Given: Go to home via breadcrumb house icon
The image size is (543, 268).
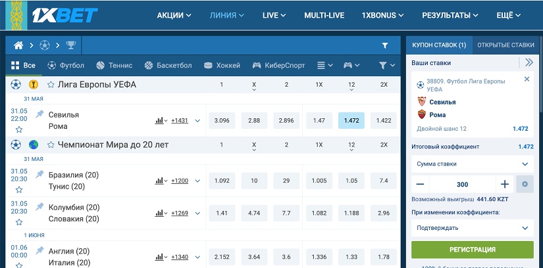Looking at the screenshot, I should [18, 45].
